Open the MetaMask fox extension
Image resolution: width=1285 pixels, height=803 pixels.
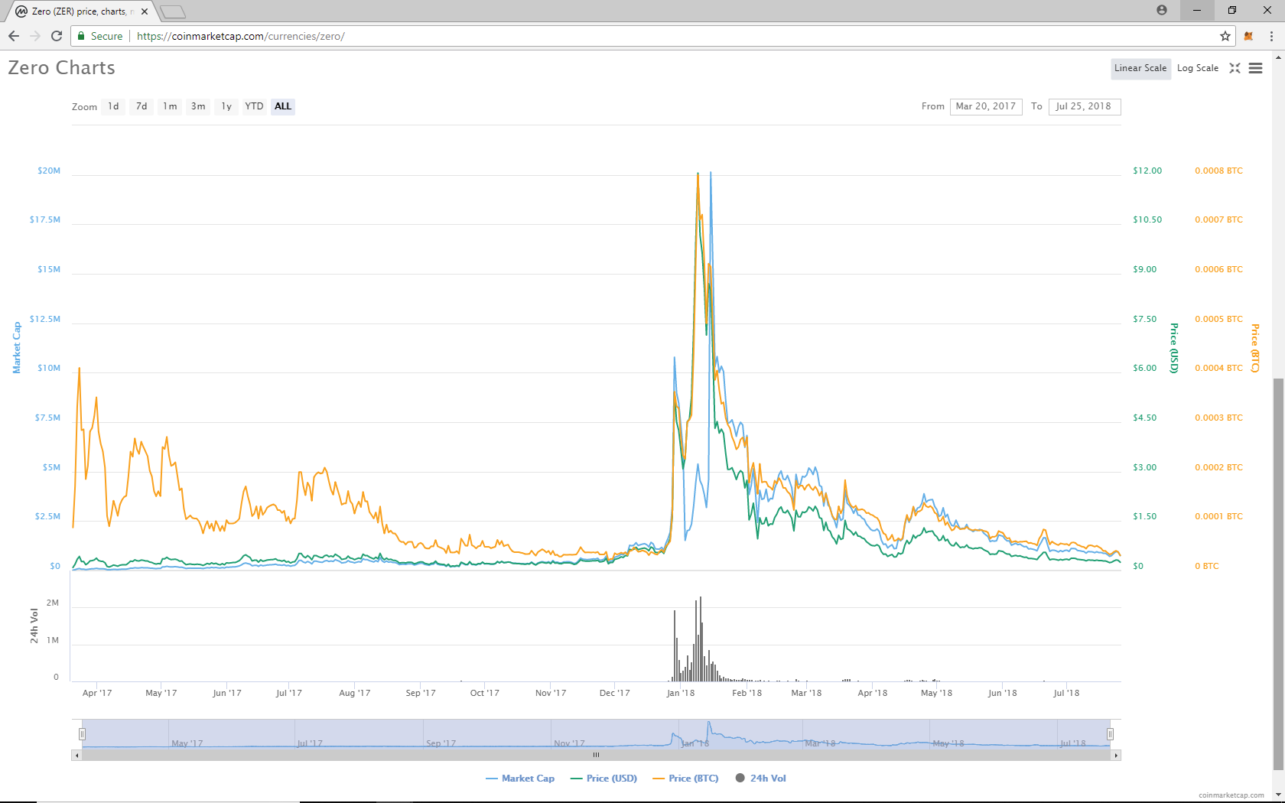coord(1248,36)
